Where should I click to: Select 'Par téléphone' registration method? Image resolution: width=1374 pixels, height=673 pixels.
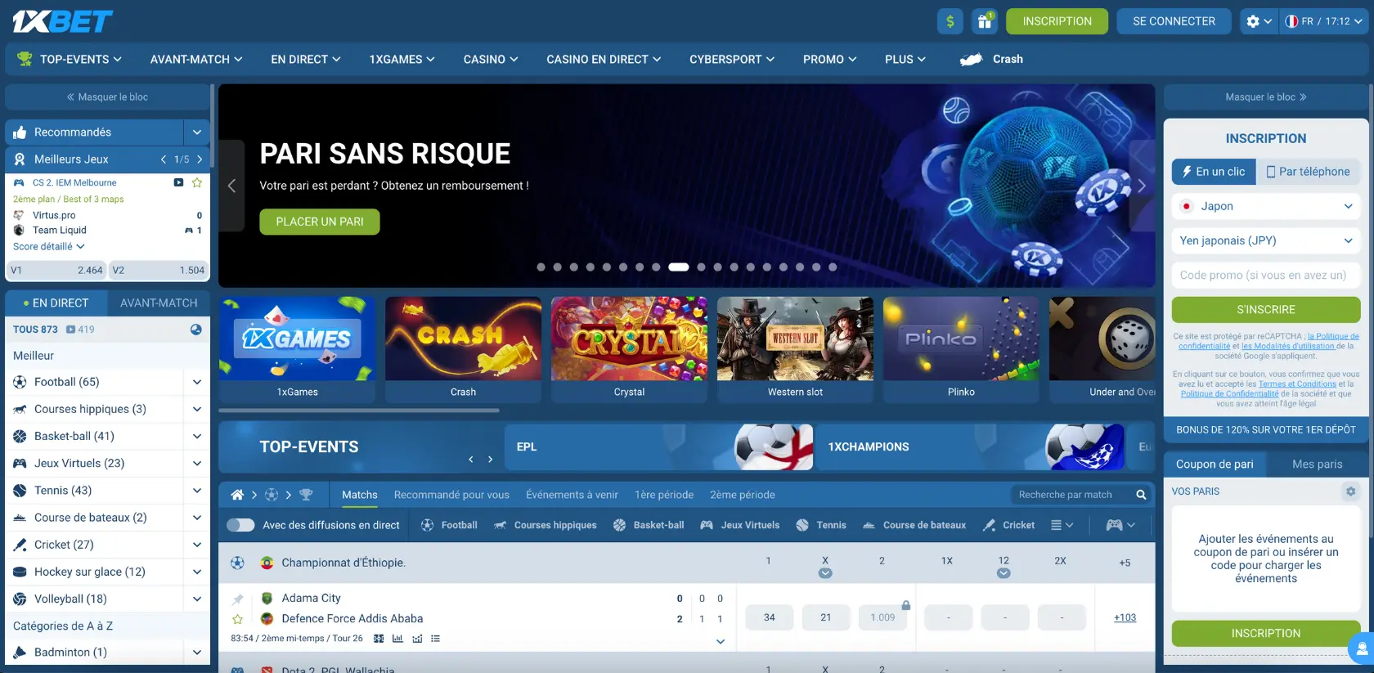tap(1309, 172)
